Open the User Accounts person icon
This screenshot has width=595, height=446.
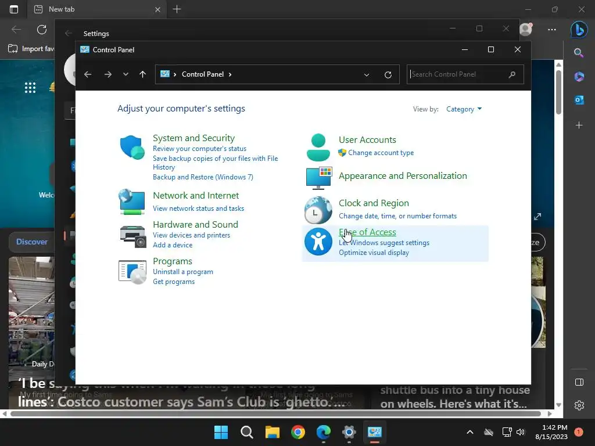(x=318, y=148)
